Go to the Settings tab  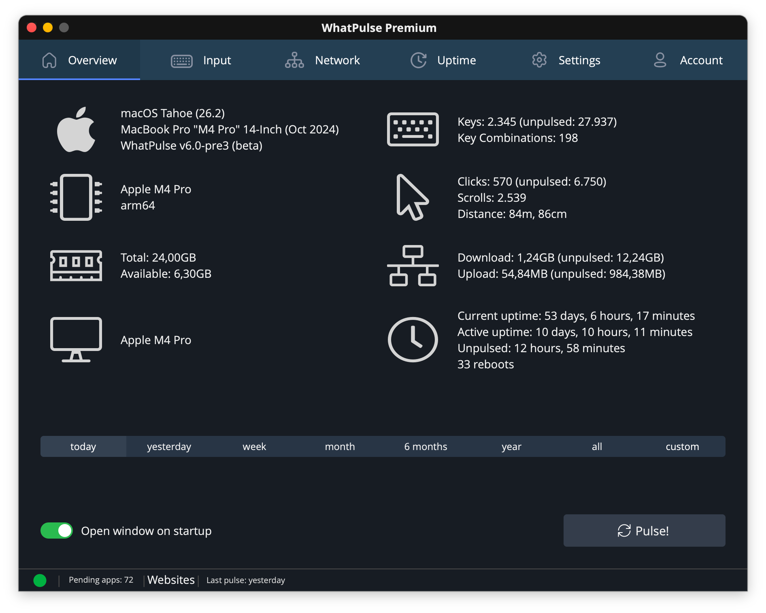pos(566,60)
